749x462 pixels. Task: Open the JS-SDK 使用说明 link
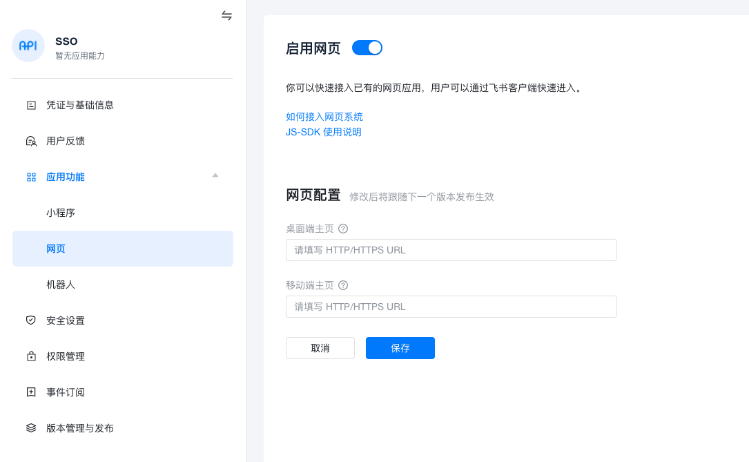pos(324,132)
